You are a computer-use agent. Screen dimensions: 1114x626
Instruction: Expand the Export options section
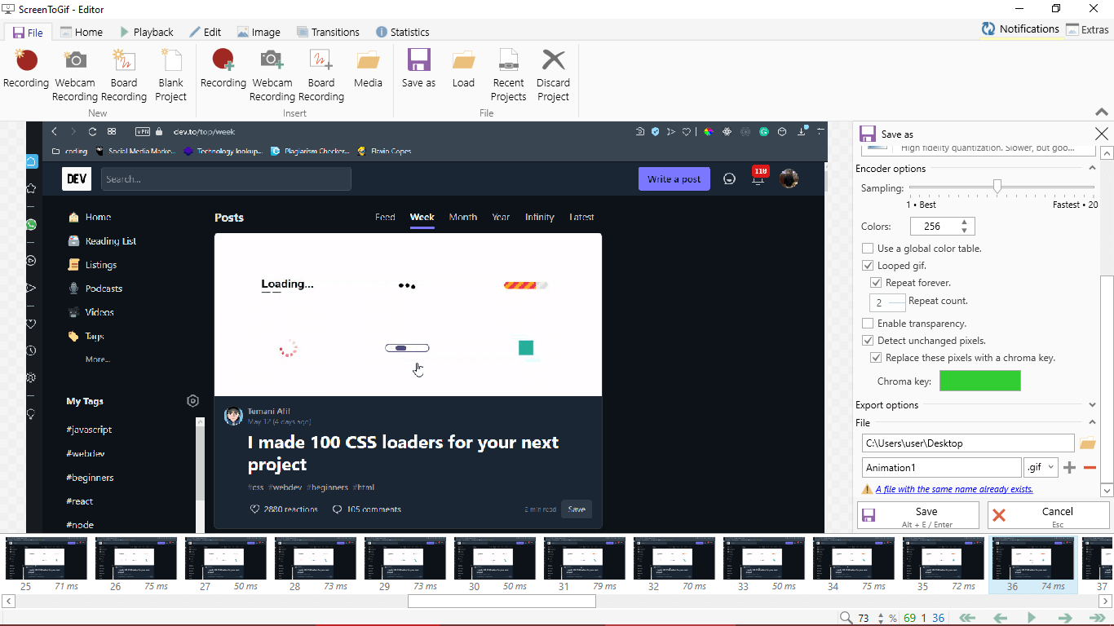(1092, 405)
